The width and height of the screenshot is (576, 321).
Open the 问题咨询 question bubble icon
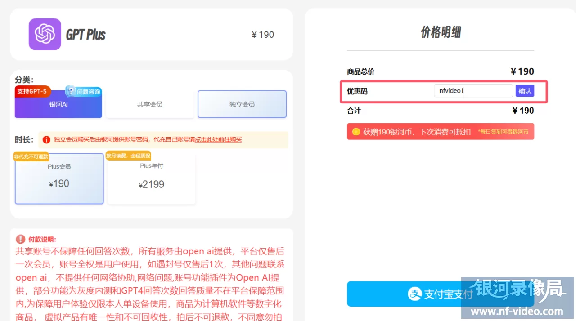[70, 92]
